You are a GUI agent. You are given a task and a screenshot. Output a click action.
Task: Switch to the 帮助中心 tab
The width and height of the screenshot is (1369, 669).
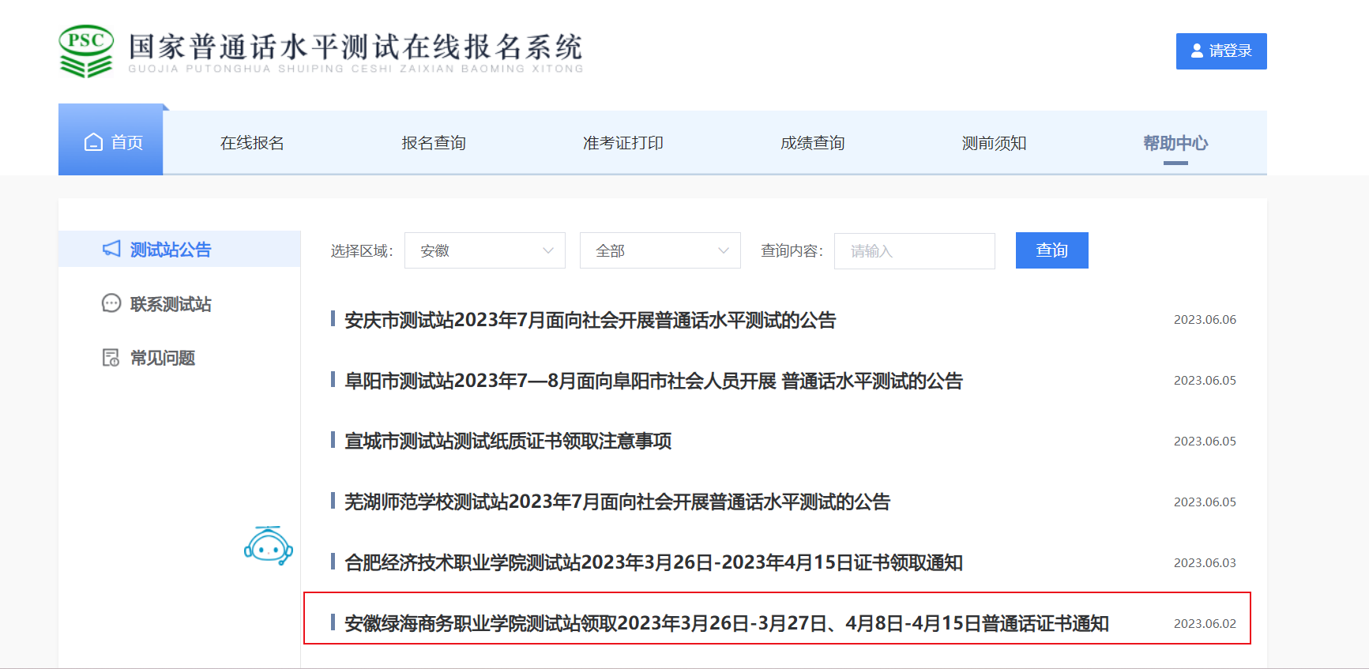[x=1175, y=143]
